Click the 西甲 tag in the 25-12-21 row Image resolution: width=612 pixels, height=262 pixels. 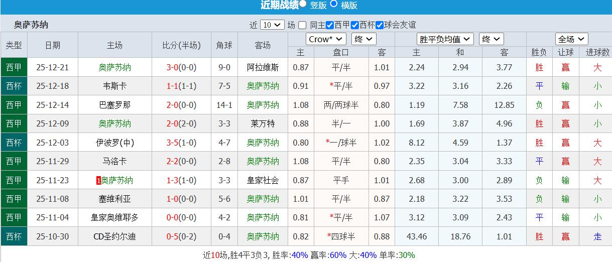[x=14, y=67]
